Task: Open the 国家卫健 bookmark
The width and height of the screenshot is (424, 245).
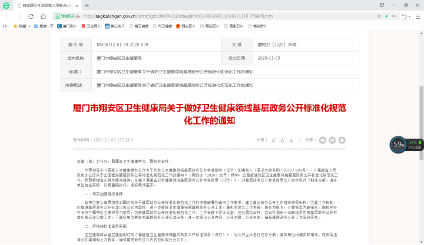Action: 234,26
